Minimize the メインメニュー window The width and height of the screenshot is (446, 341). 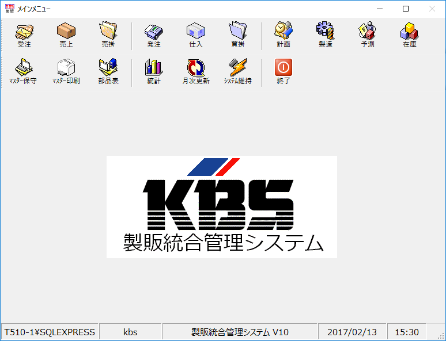[379, 9]
